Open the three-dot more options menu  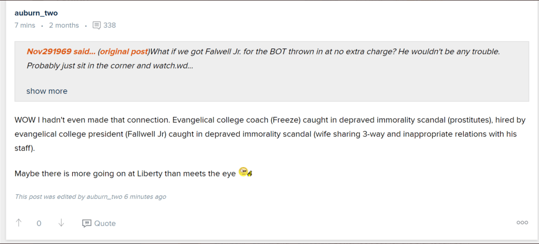point(522,223)
